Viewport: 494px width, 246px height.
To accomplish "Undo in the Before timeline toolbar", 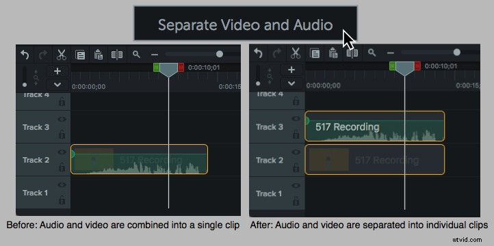I will pos(25,55).
